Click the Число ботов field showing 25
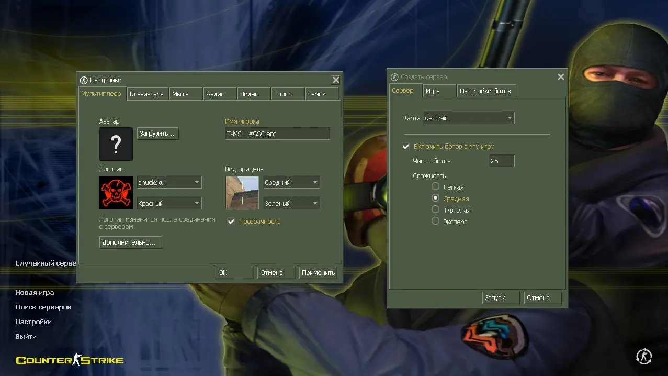Viewport: 668px width, 376px height. tap(502, 161)
